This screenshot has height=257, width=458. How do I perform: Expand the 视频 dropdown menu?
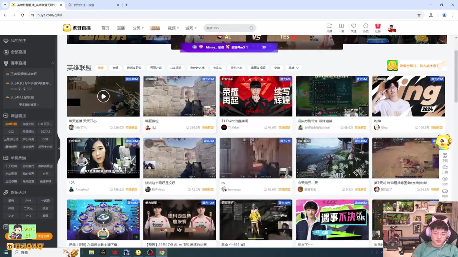coord(174,28)
